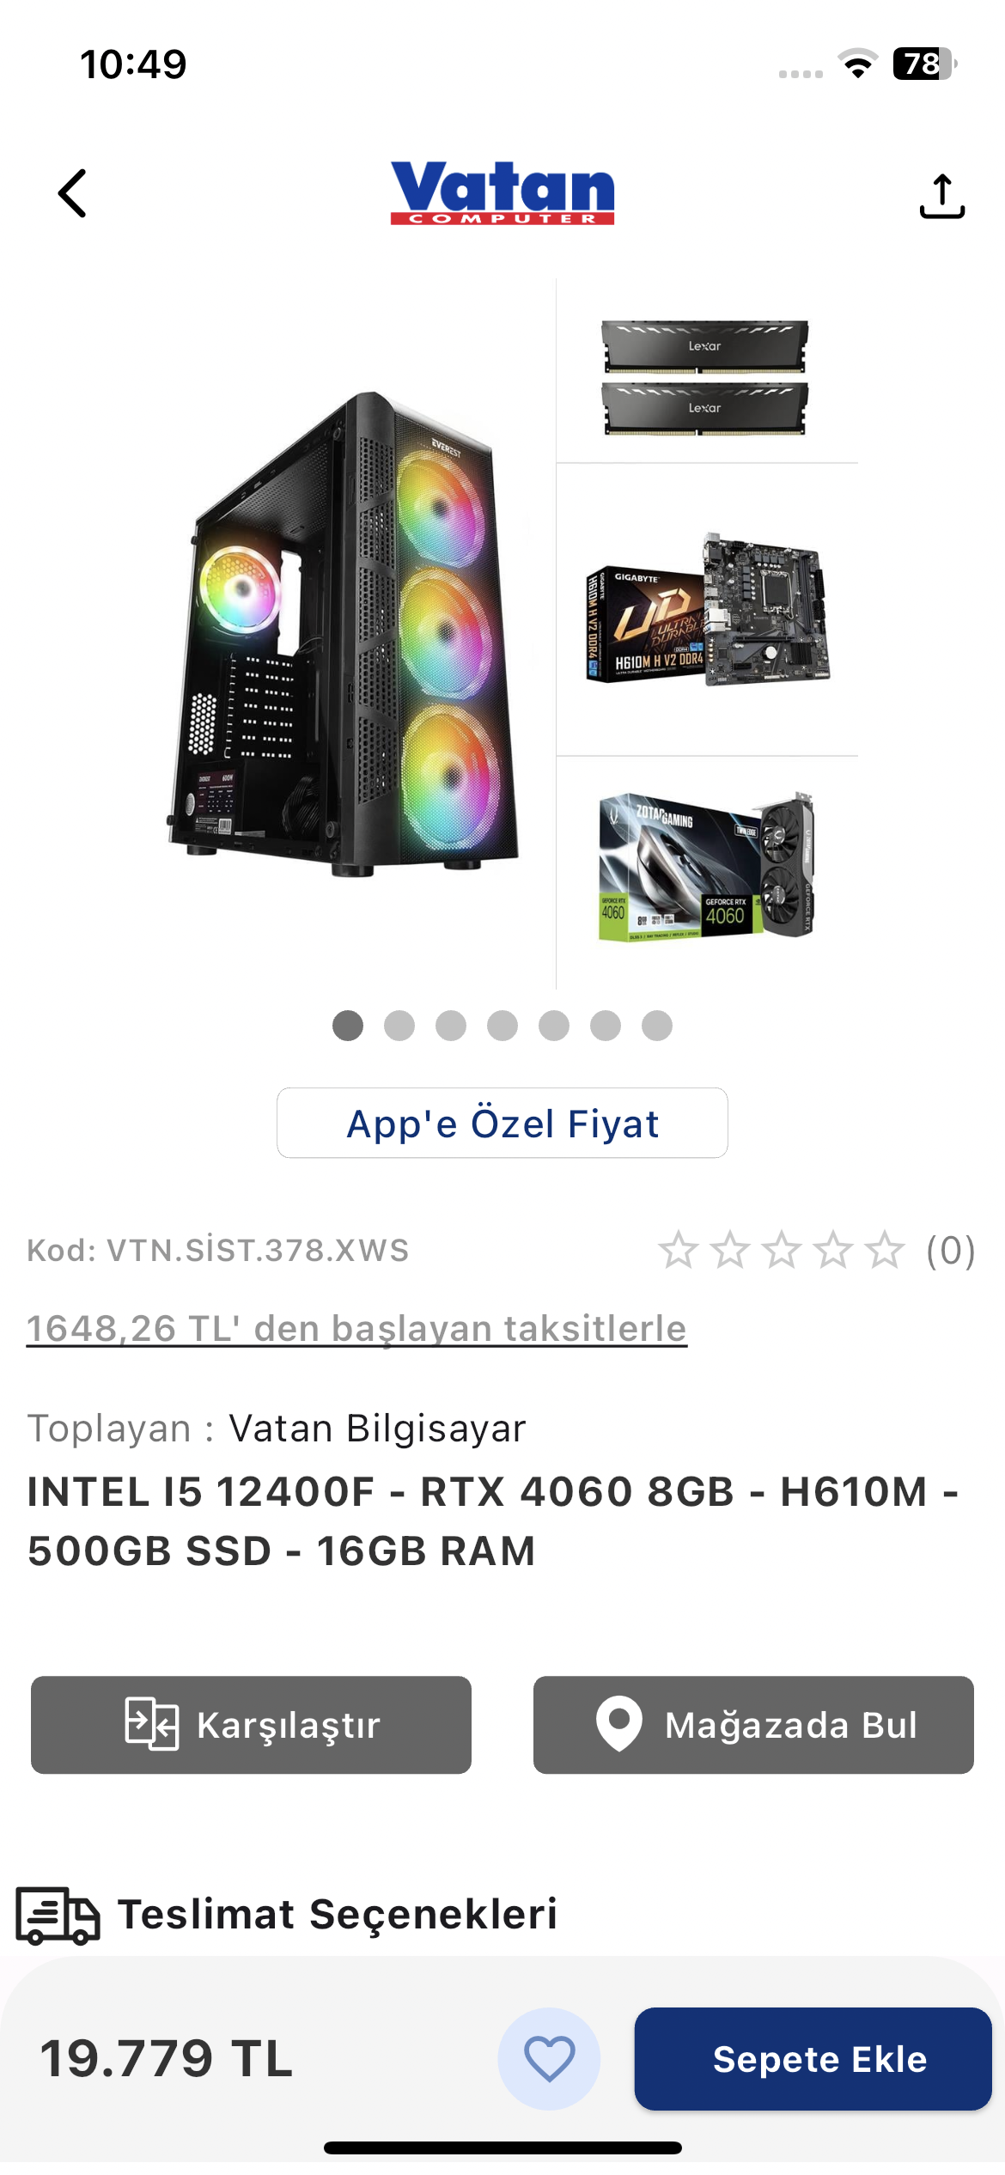Image resolution: width=1005 pixels, height=2175 pixels.
Task: View the Zotac RTX 4060 image
Action: click(x=706, y=866)
